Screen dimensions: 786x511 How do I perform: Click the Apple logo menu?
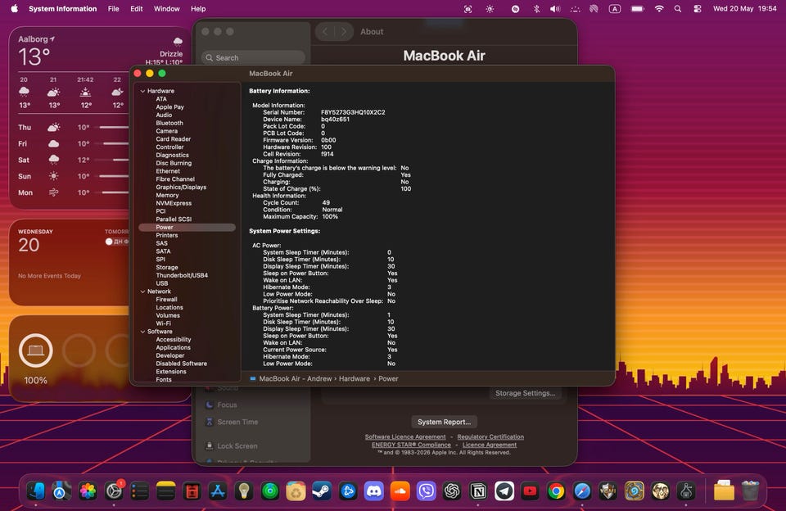(x=14, y=8)
